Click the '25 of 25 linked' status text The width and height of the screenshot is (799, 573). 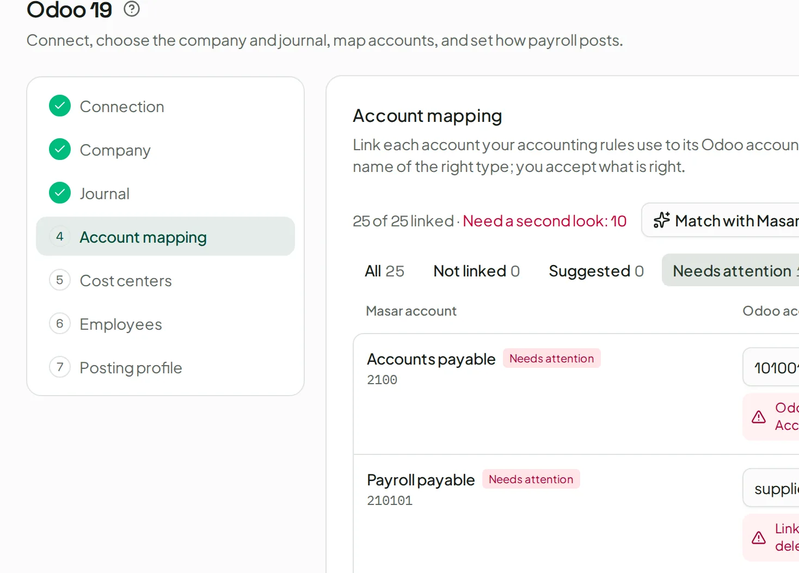coord(403,221)
